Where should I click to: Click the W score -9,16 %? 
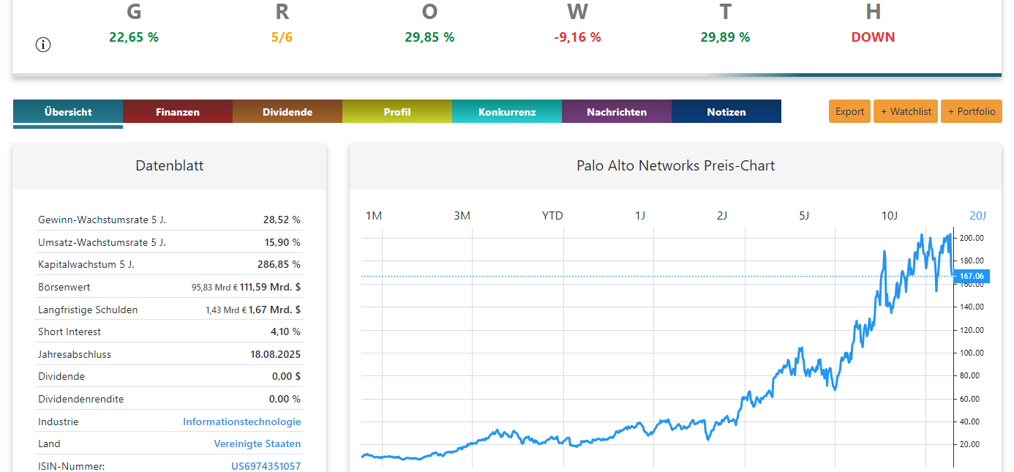[577, 37]
